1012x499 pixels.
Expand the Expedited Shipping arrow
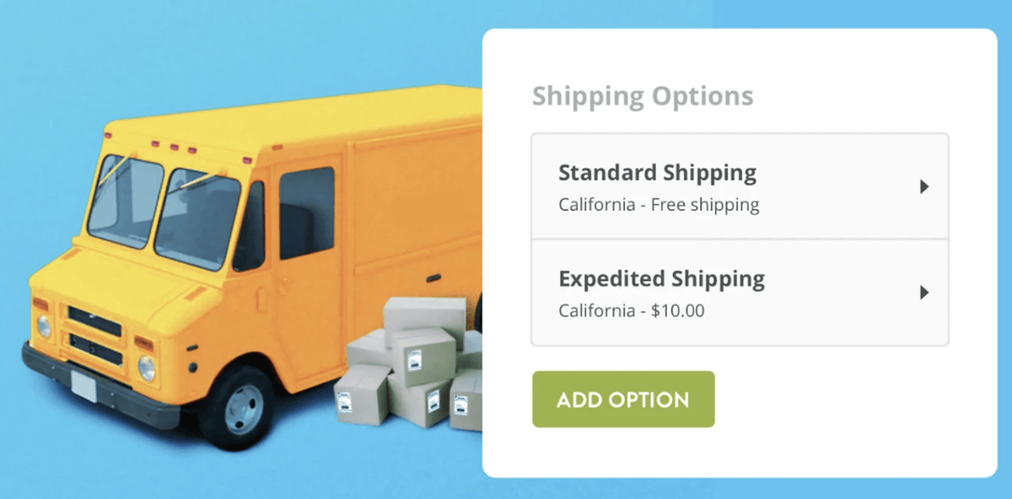click(x=924, y=292)
